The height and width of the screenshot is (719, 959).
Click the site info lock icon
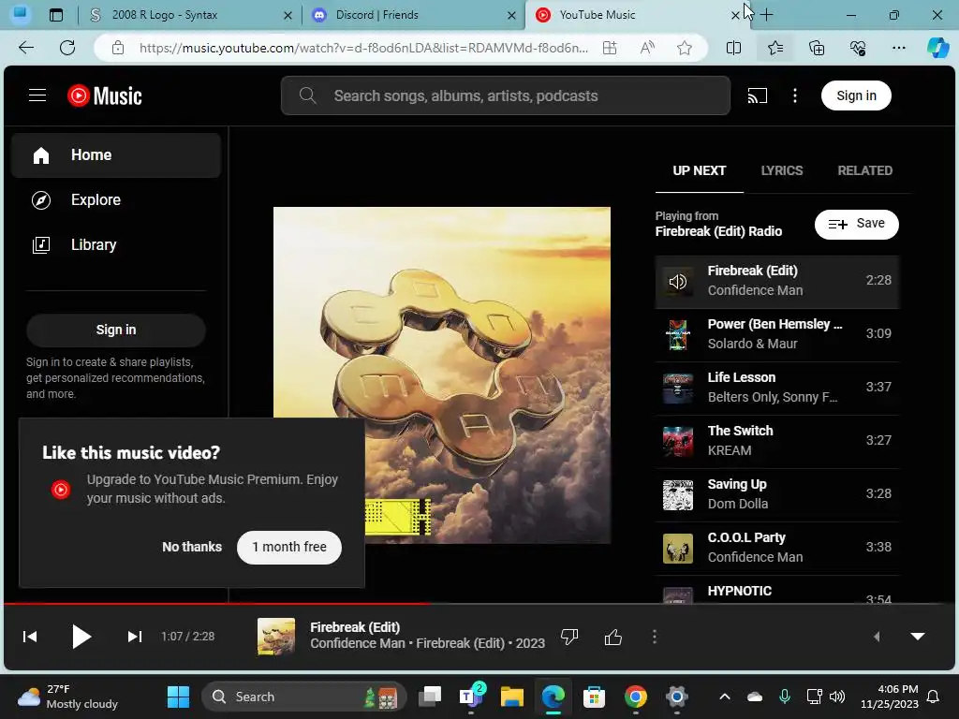click(118, 48)
